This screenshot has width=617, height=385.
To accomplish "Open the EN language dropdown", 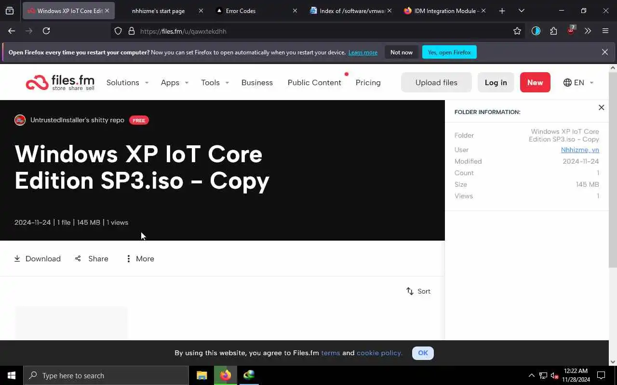I will tap(578, 82).
